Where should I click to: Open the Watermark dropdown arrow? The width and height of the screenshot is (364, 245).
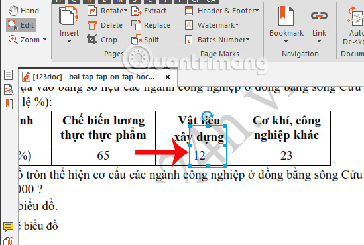tap(237, 24)
